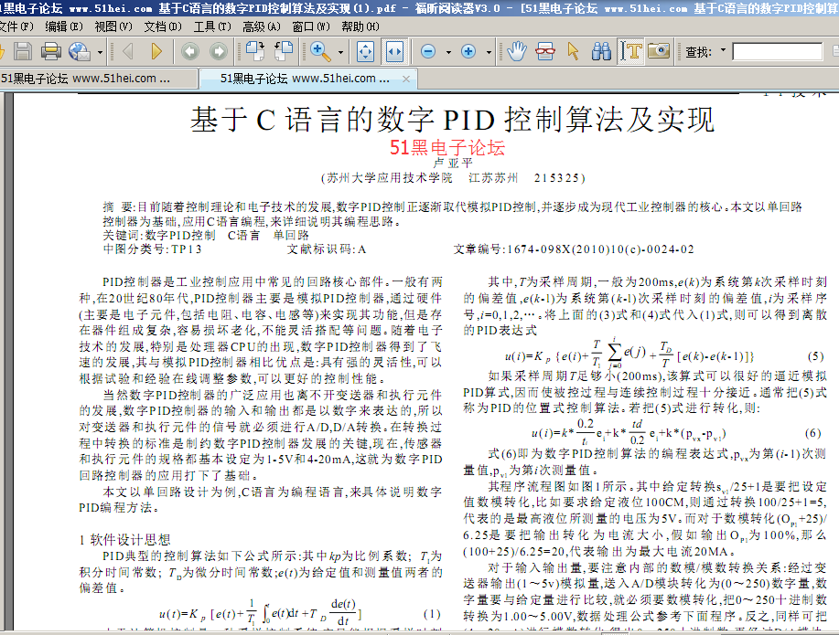The height and width of the screenshot is (635, 839).
Task: Go to the next page yellow arrow
Action: tap(156, 51)
